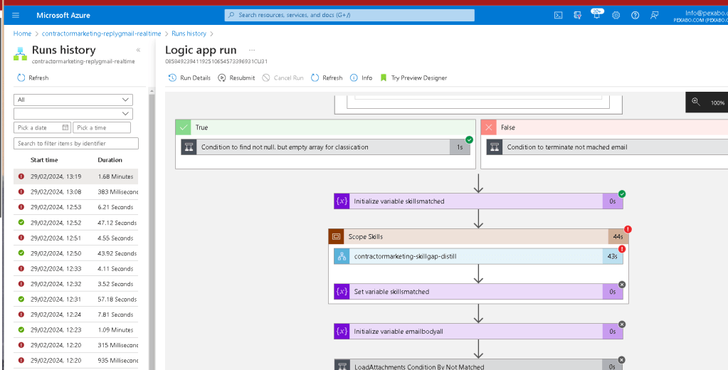Image resolution: width=728 pixels, height=370 pixels.
Task: Open portal settings gear
Action: point(616,16)
